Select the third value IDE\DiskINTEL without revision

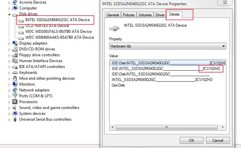point(168,74)
